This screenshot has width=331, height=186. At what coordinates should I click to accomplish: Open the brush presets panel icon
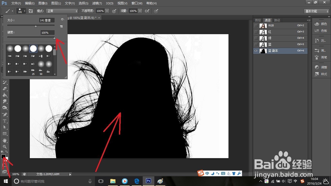click(x=321, y=50)
